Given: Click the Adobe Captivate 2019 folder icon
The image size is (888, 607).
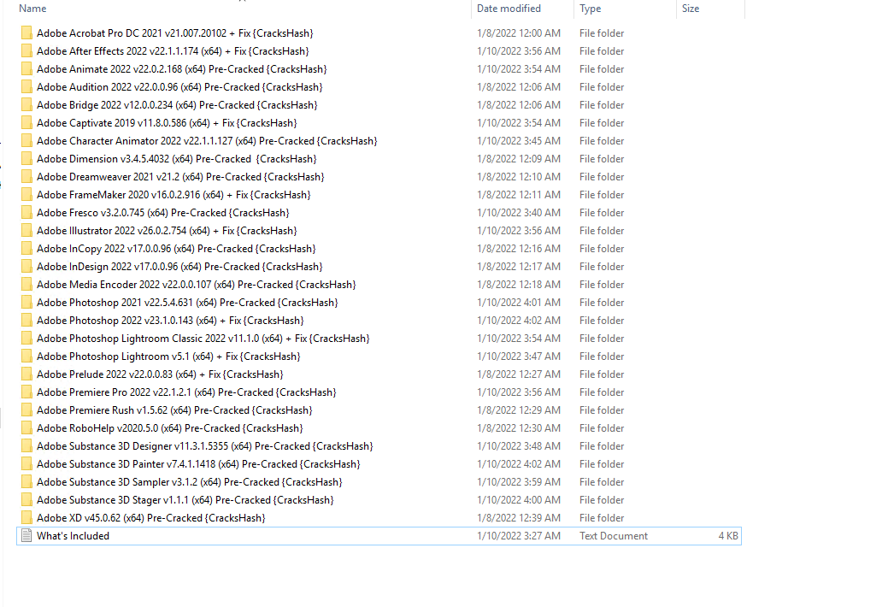Looking at the screenshot, I should [26, 123].
